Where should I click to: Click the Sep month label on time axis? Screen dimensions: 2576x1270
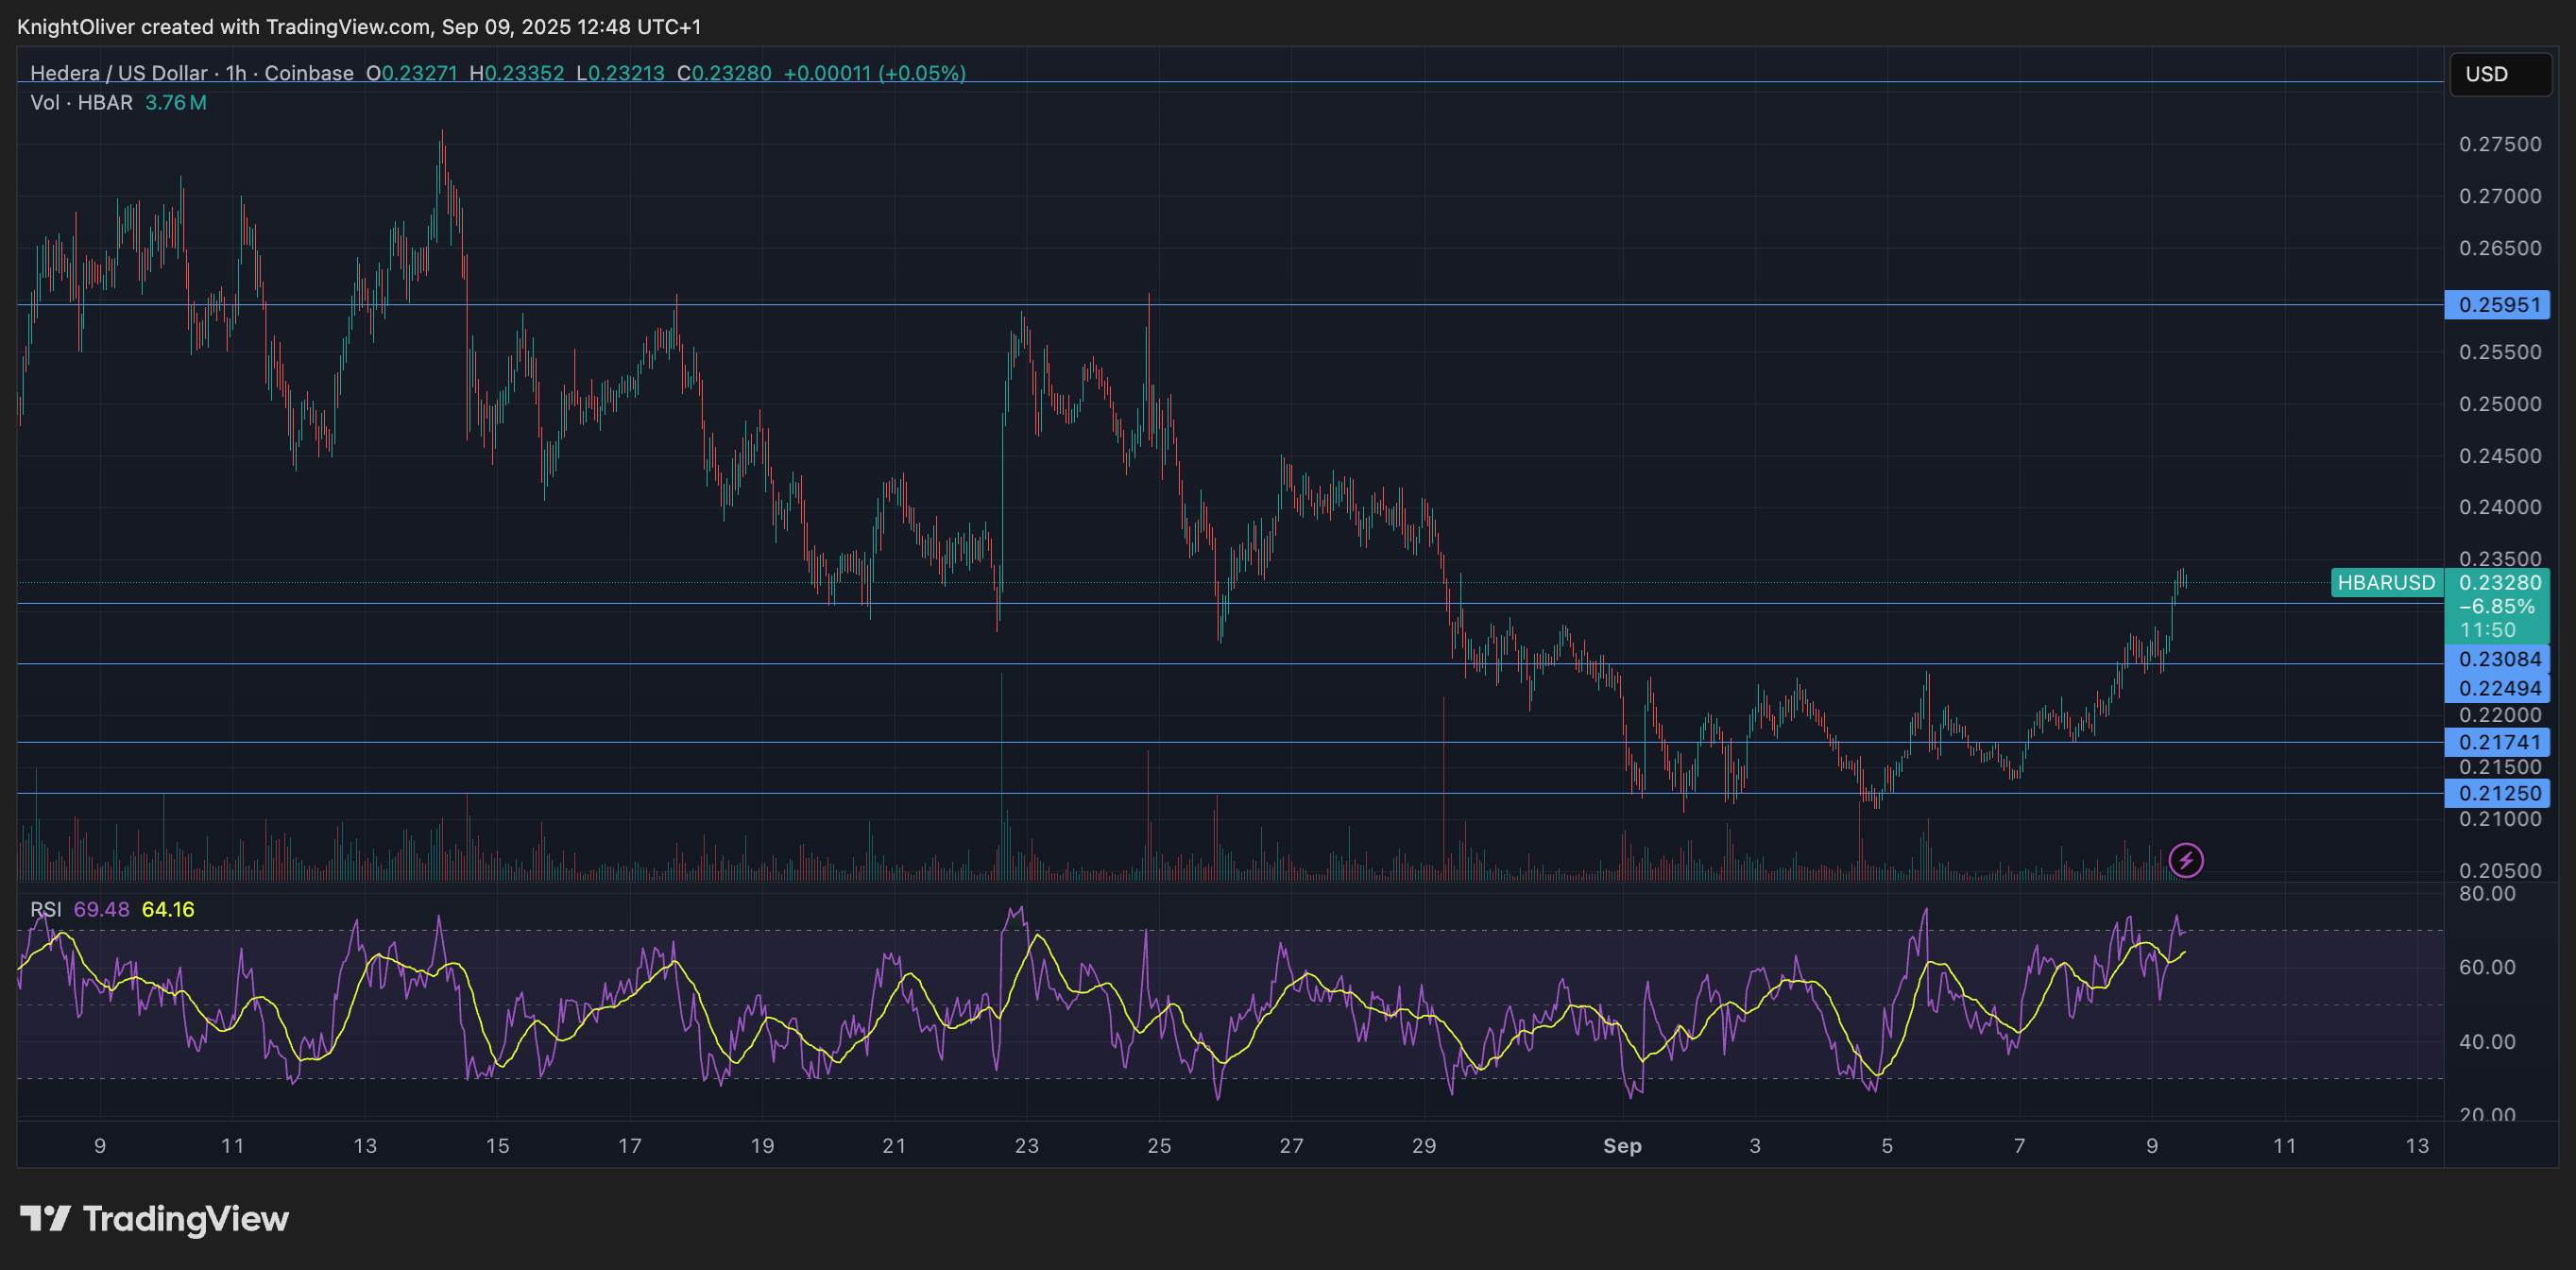pos(1622,1146)
